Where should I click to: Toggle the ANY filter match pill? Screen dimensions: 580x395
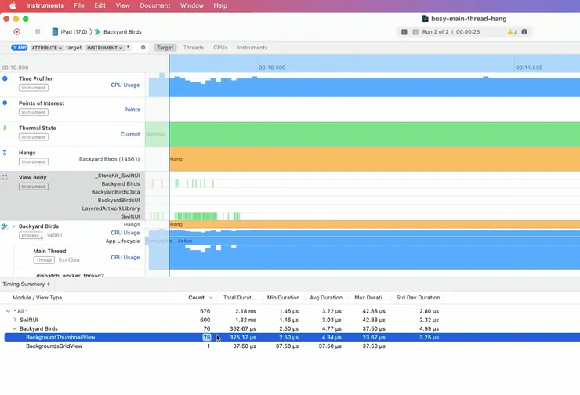click(x=19, y=48)
